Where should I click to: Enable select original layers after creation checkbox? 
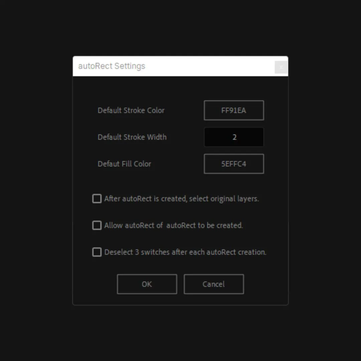coord(97,199)
